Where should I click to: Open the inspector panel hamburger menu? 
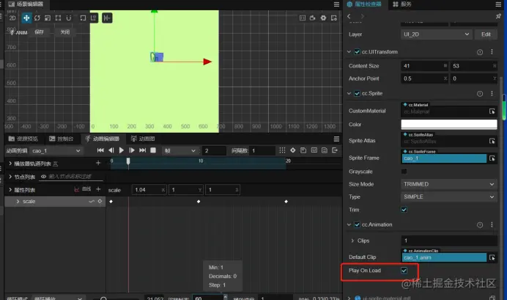[498, 4]
